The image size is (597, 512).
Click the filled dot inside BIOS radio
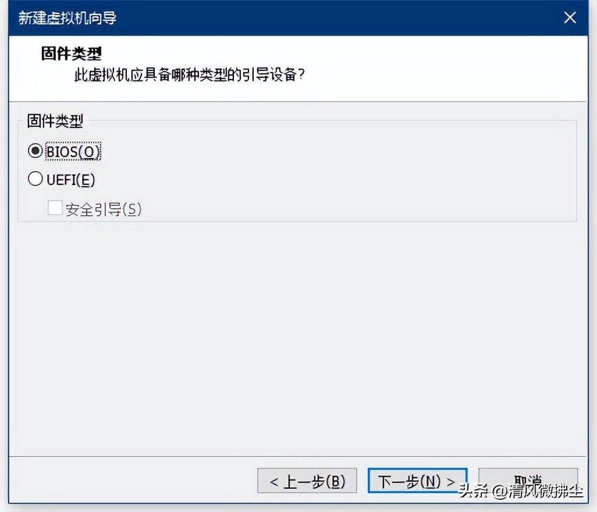click(x=35, y=151)
